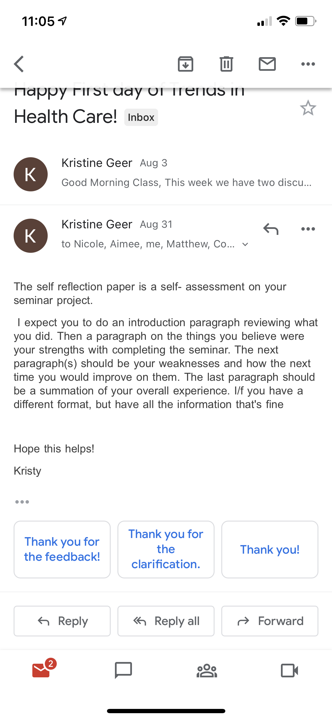The width and height of the screenshot is (332, 720).
Task: Switch to the Chat tab
Action: pyautogui.click(x=123, y=670)
